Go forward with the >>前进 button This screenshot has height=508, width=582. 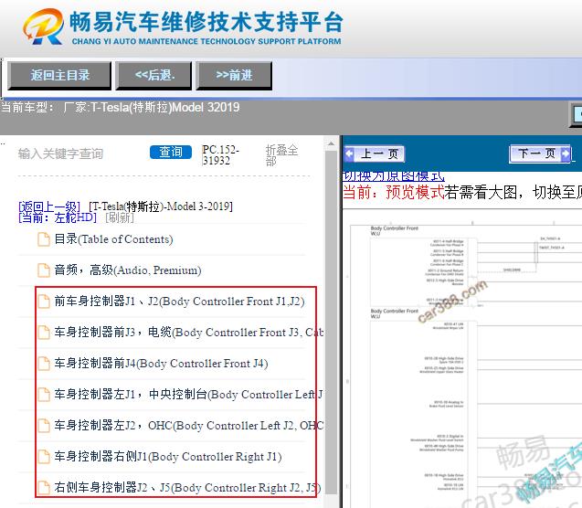click(234, 75)
